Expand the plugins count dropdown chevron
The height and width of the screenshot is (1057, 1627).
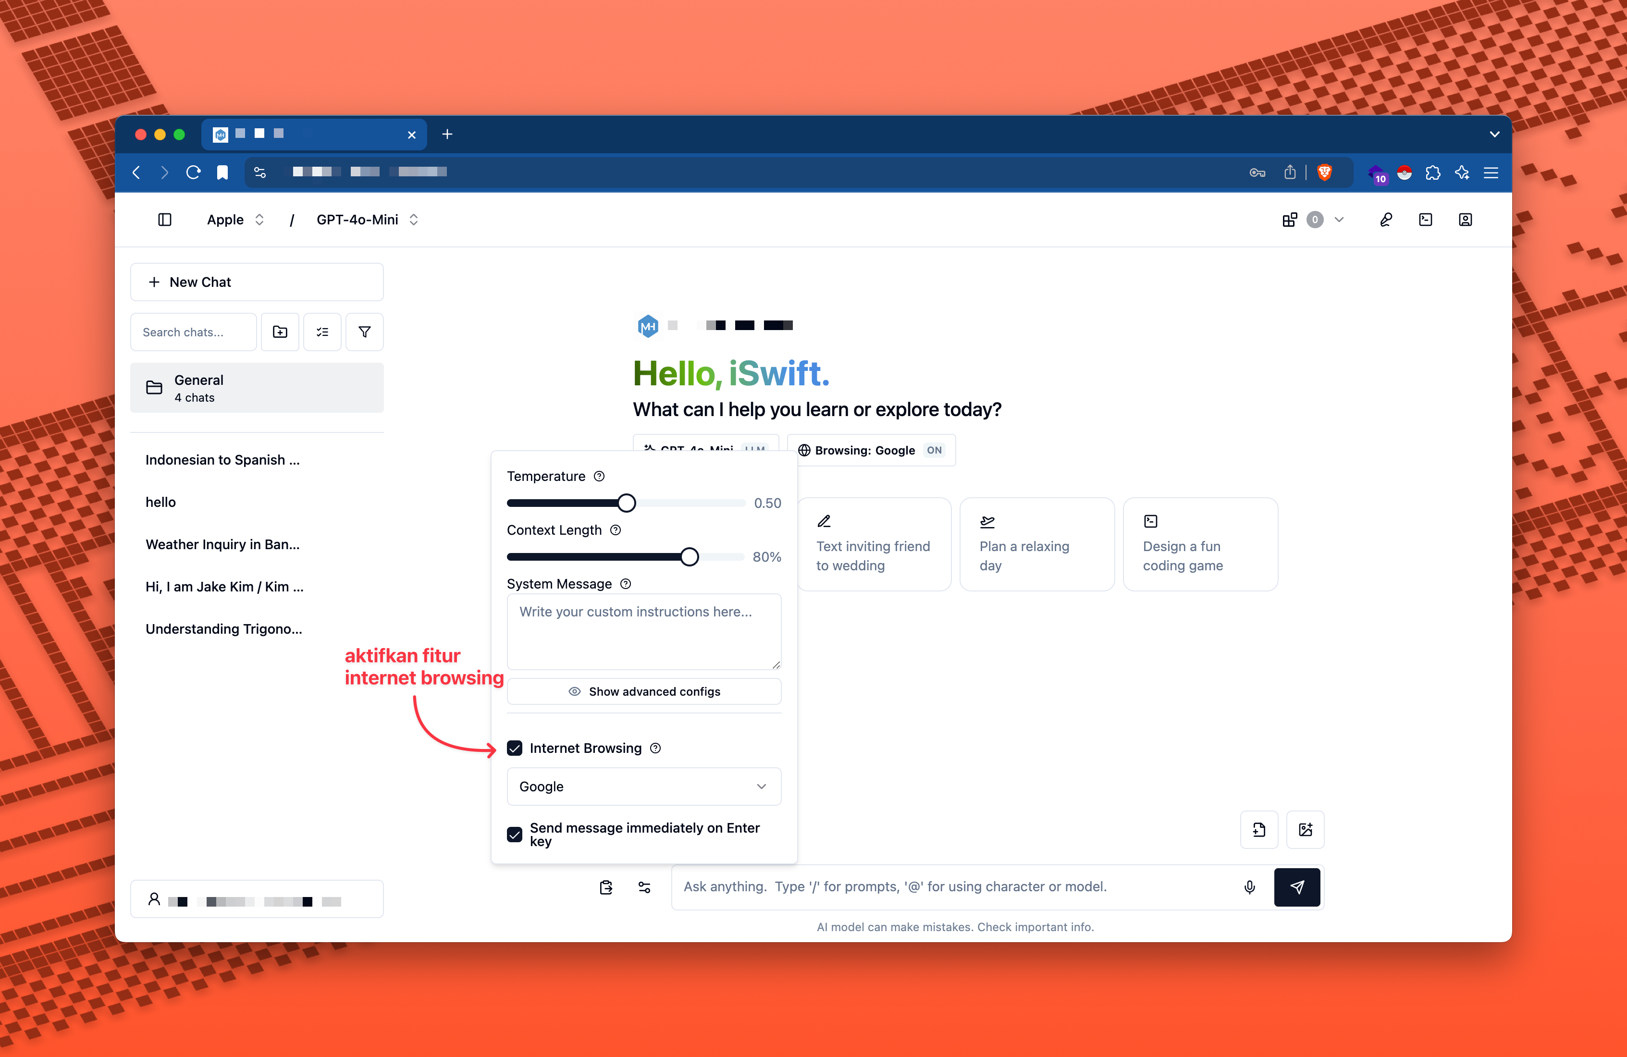1339,220
